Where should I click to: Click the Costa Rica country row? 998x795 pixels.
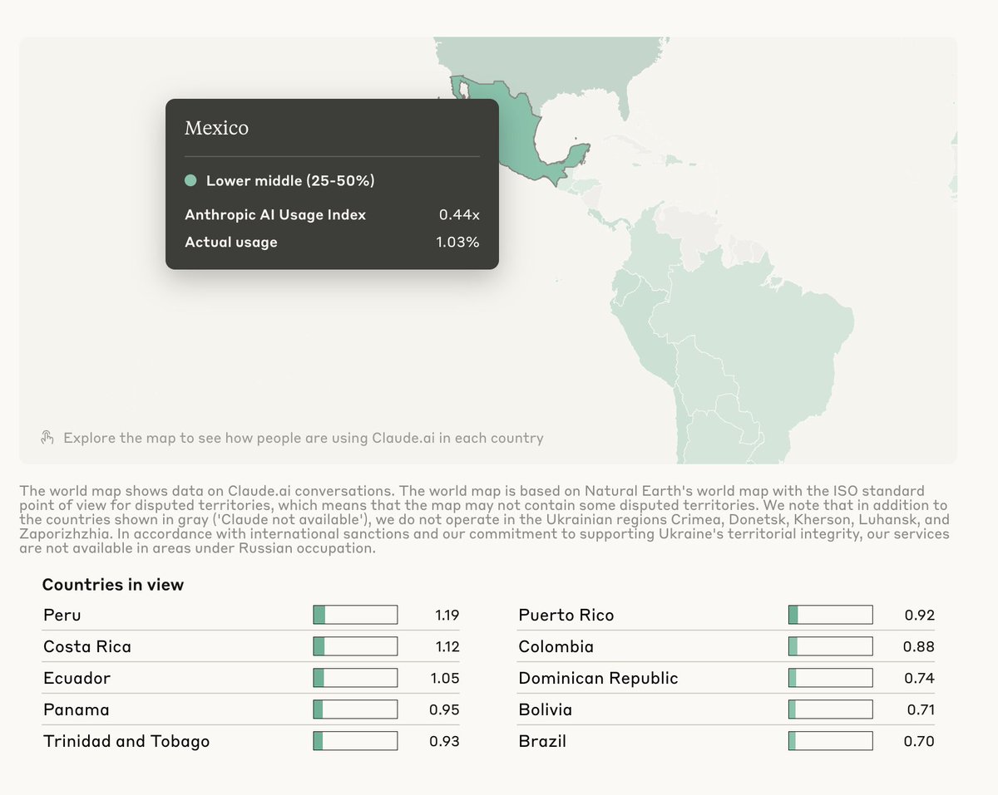(251, 646)
